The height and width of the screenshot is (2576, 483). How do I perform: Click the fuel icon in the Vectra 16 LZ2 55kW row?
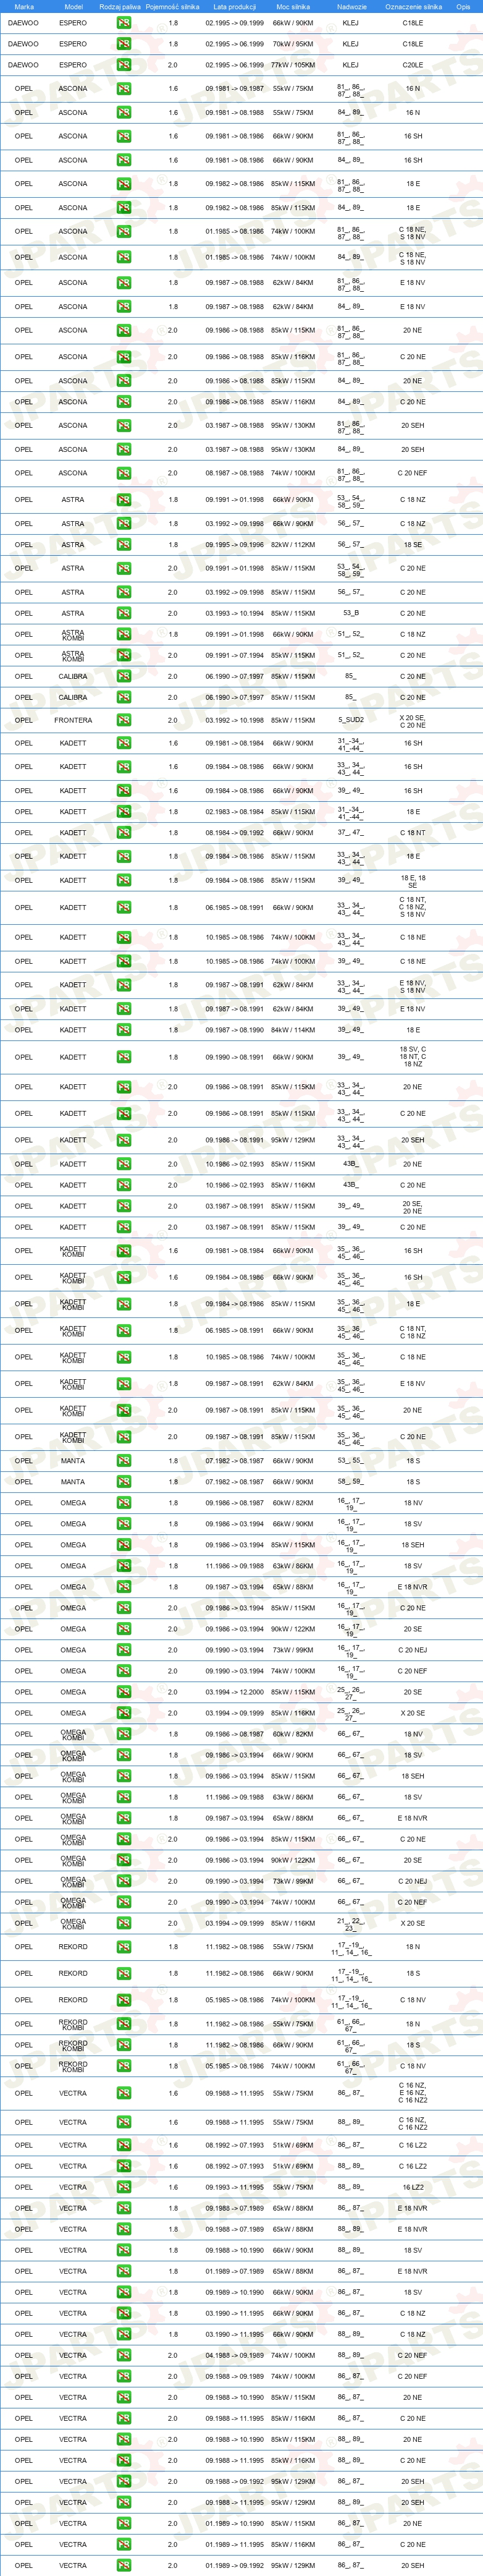click(x=123, y=2187)
